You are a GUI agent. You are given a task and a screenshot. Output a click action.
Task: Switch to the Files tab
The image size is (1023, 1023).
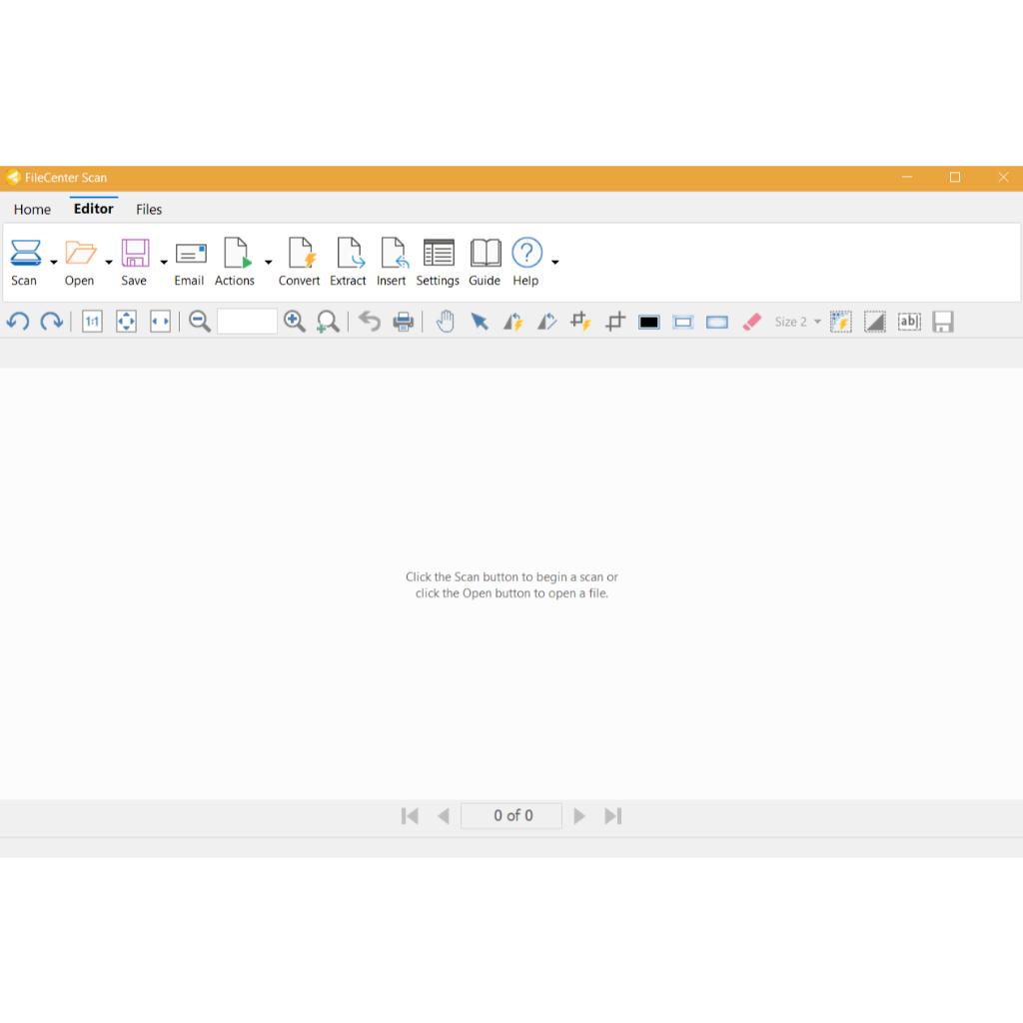pyautogui.click(x=149, y=210)
